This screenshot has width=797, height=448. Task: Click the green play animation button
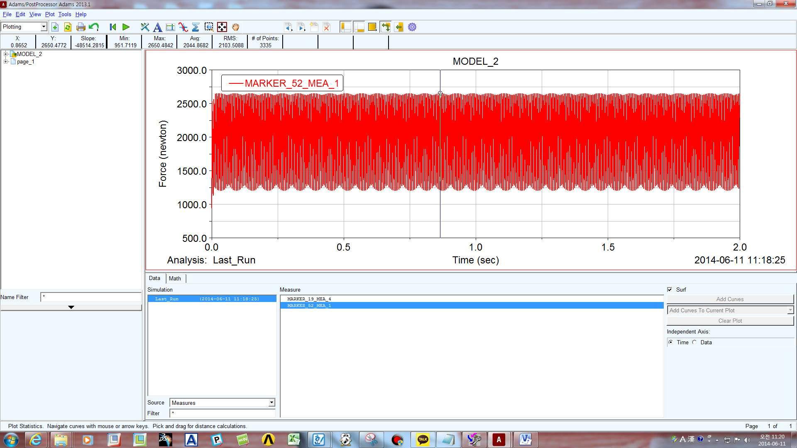coord(126,27)
